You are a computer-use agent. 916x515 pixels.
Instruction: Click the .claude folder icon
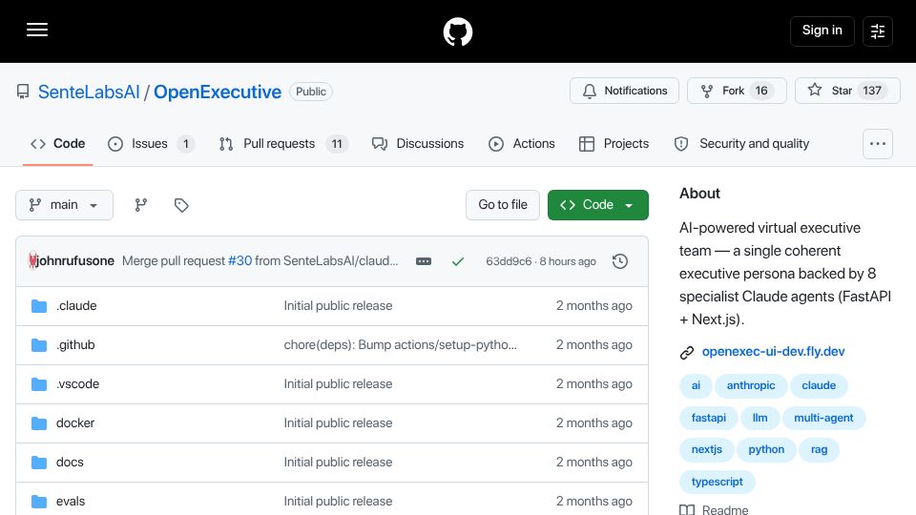click(x=39, y=306)
